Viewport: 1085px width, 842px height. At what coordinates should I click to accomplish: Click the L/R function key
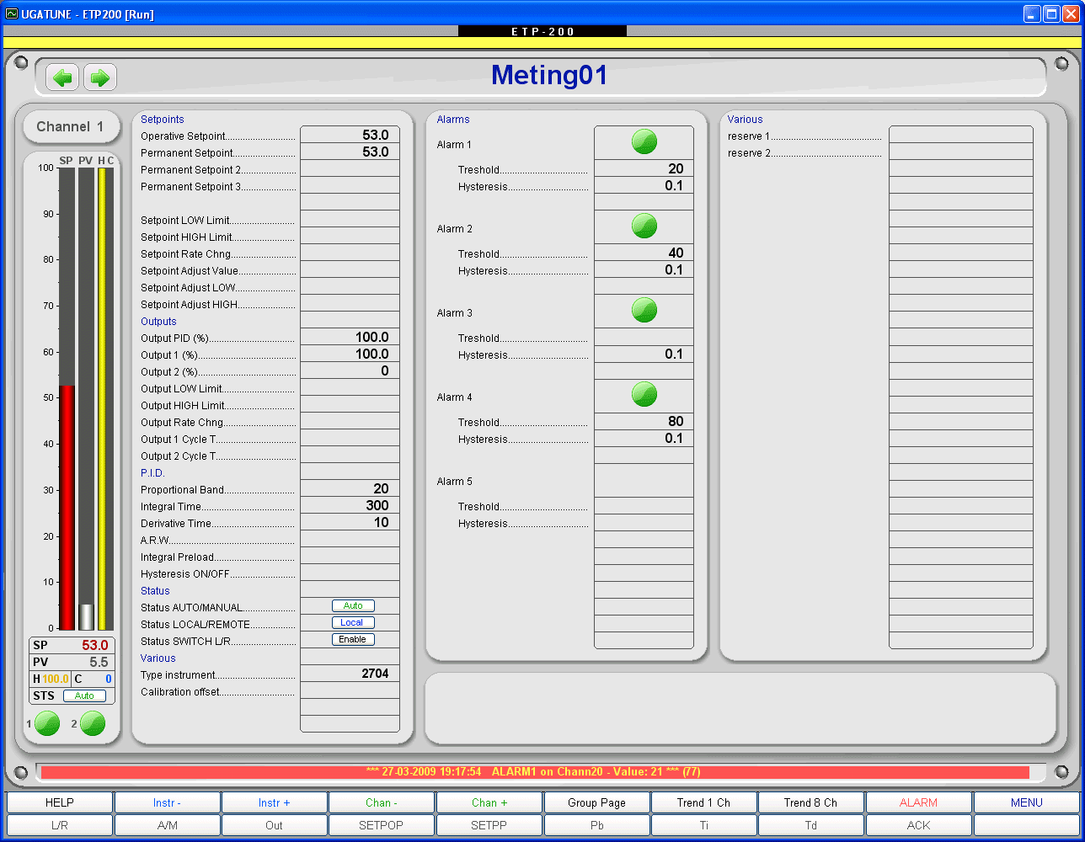[60, 825]
